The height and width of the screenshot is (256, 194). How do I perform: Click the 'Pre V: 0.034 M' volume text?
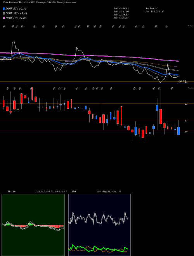154,12
